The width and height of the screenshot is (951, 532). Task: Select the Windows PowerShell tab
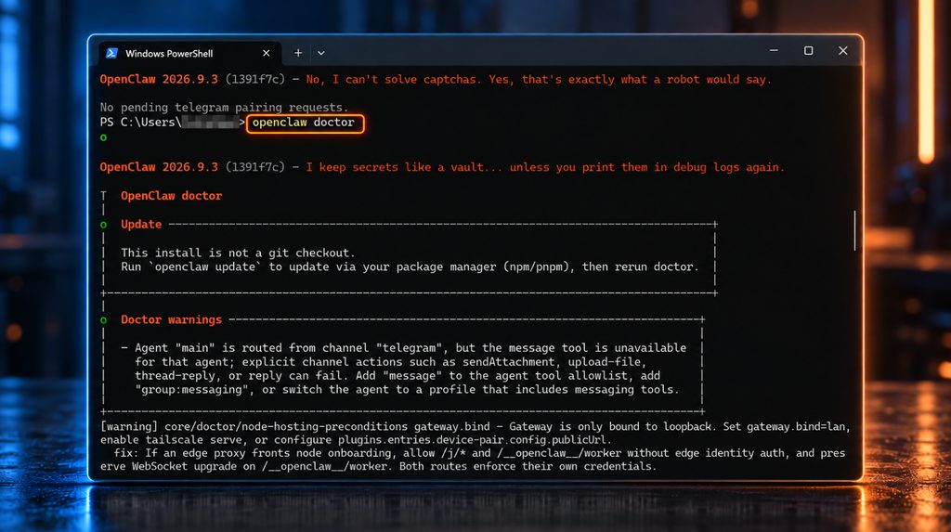189,53
